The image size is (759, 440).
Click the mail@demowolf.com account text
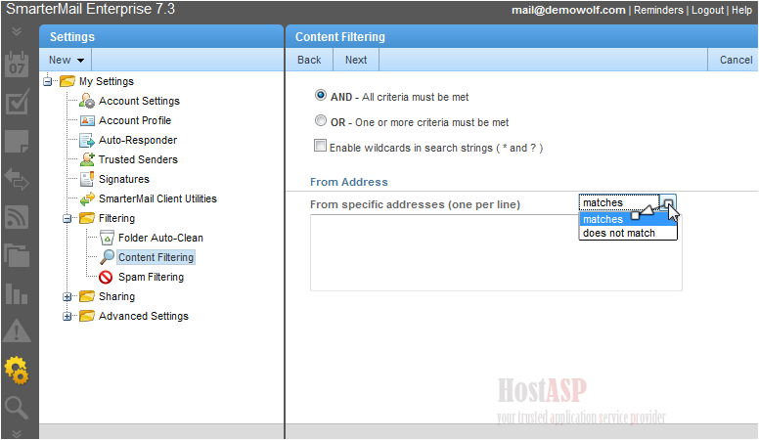coord(568,10)
